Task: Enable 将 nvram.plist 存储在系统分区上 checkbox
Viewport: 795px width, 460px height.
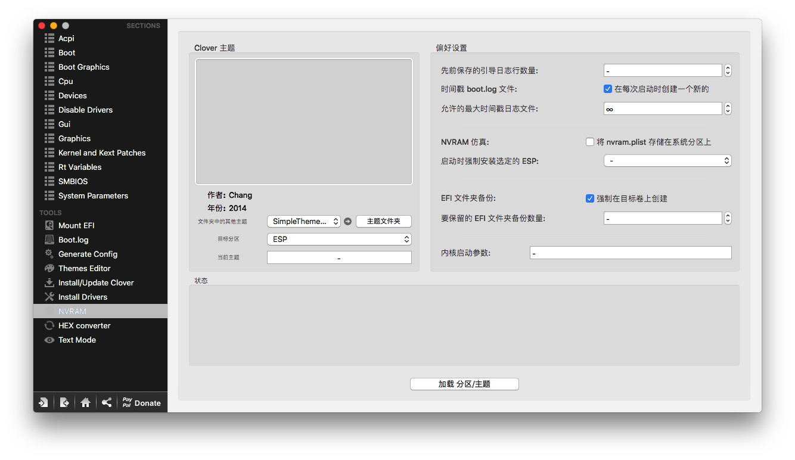Action: pos(590,142)
